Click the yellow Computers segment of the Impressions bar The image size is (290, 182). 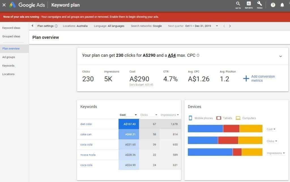[x=252, y=152]
